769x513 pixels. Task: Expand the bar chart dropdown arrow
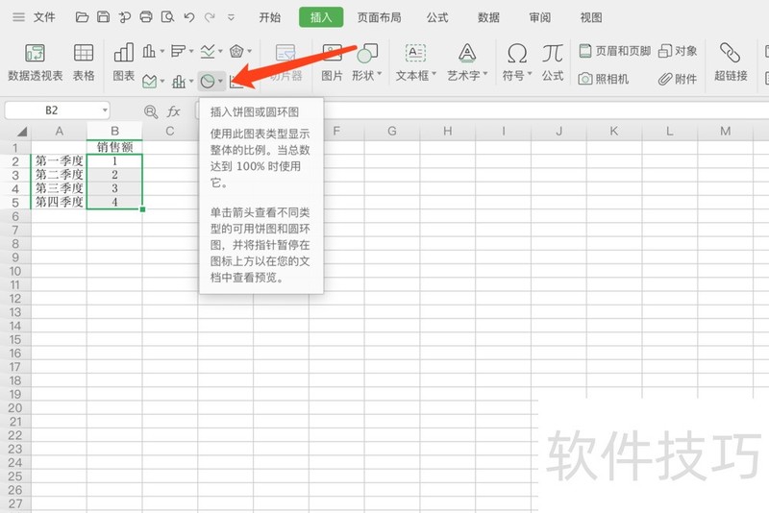tap(191, 51)
